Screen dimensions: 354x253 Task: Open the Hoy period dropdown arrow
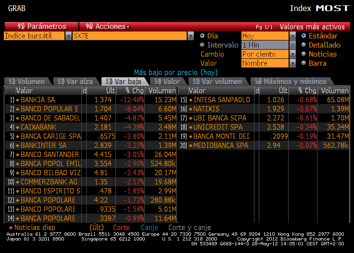click(292, 36)
